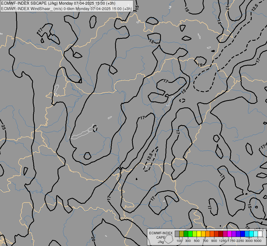This screenshot has width=267, height=246.
Task: Click the legend label 500
Action: 197,241
